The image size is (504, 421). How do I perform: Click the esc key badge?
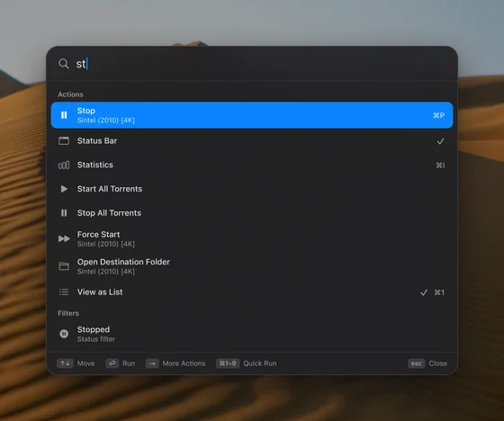[417, 363]
